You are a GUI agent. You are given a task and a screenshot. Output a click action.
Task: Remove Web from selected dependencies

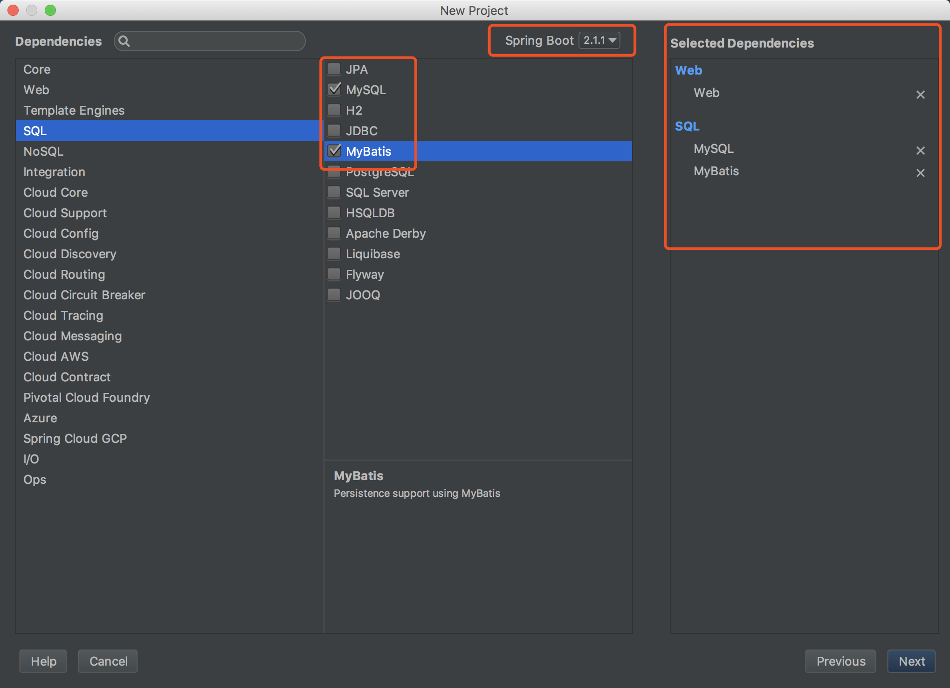(920, 95)
